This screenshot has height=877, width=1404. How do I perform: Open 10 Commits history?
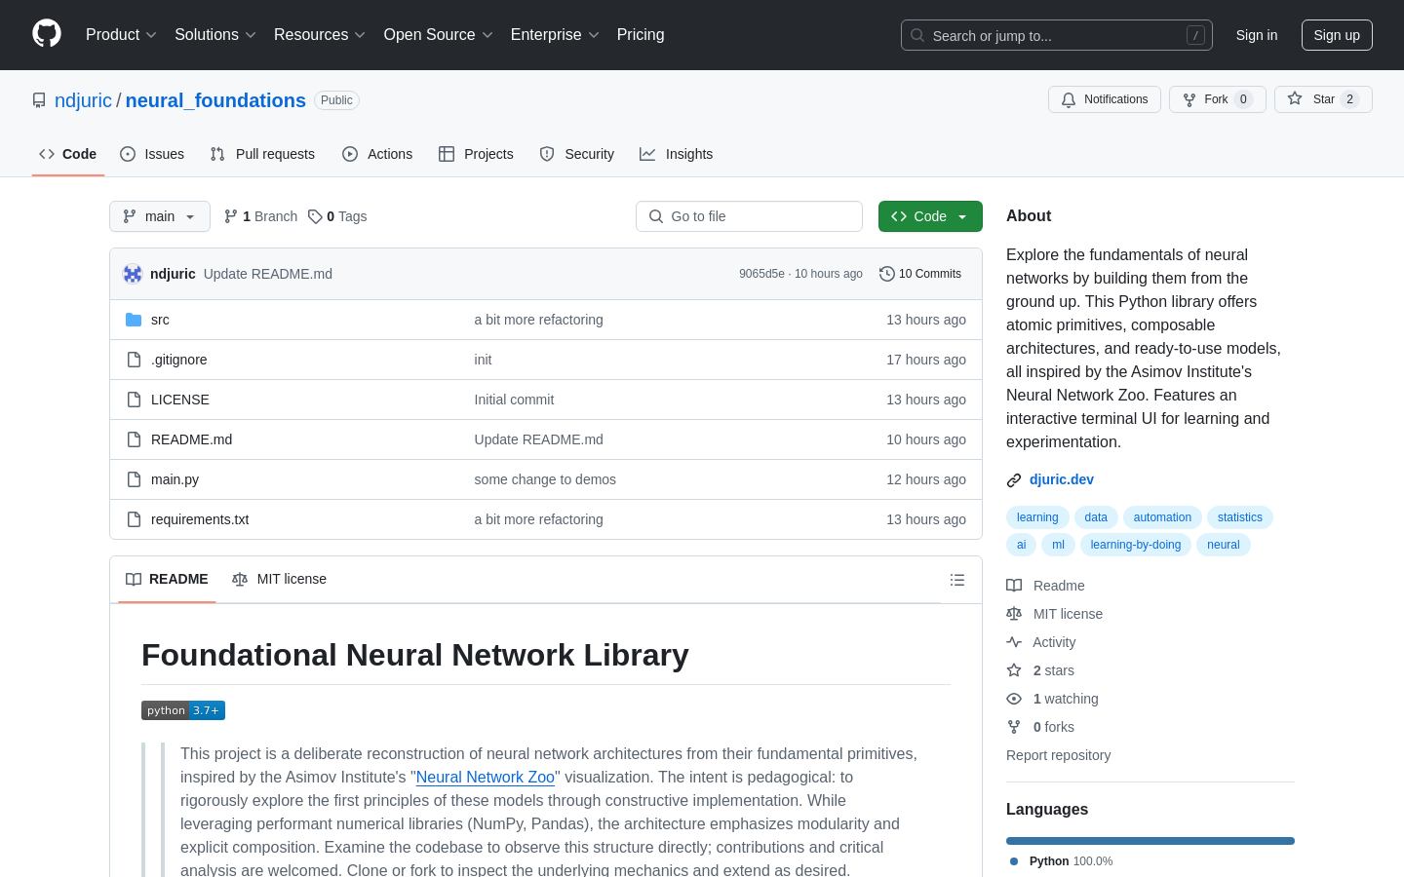click(920, 274)
